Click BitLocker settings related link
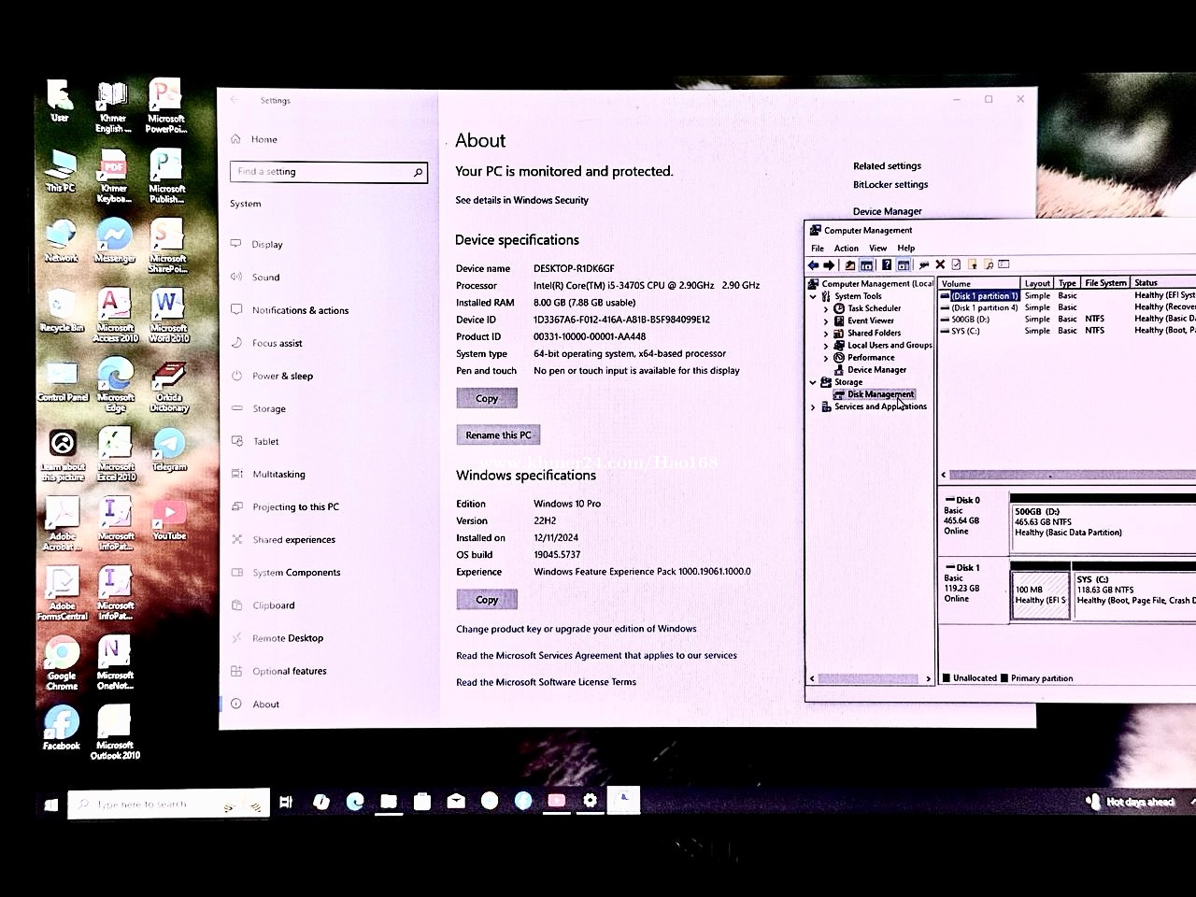This screenshot has width=1196, height=897. point(890,185)
